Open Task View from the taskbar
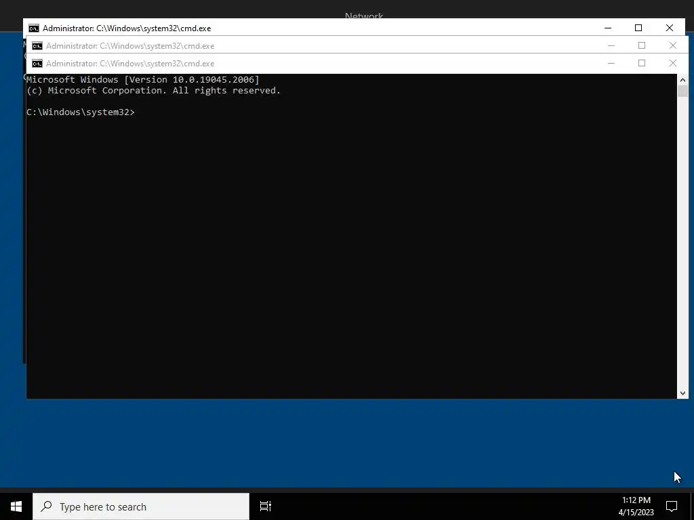Viewport: 694px width, 520px height. pos(266,506)
